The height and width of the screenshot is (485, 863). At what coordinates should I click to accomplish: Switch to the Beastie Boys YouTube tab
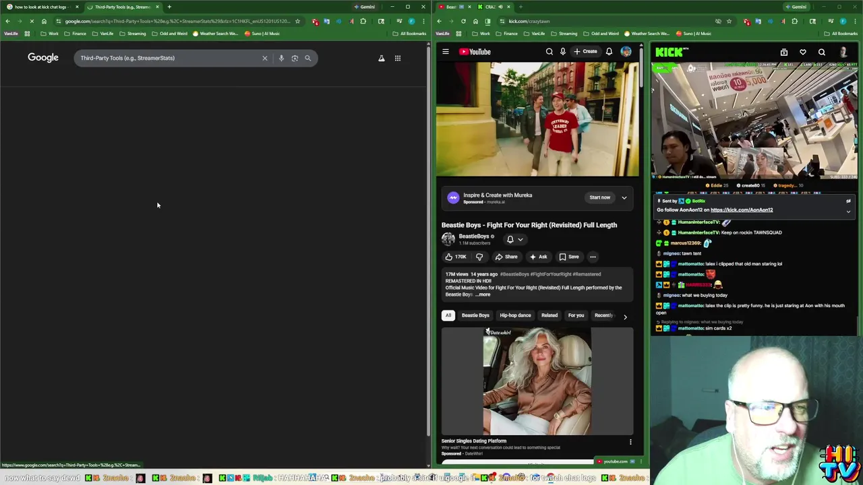(454, 7)
